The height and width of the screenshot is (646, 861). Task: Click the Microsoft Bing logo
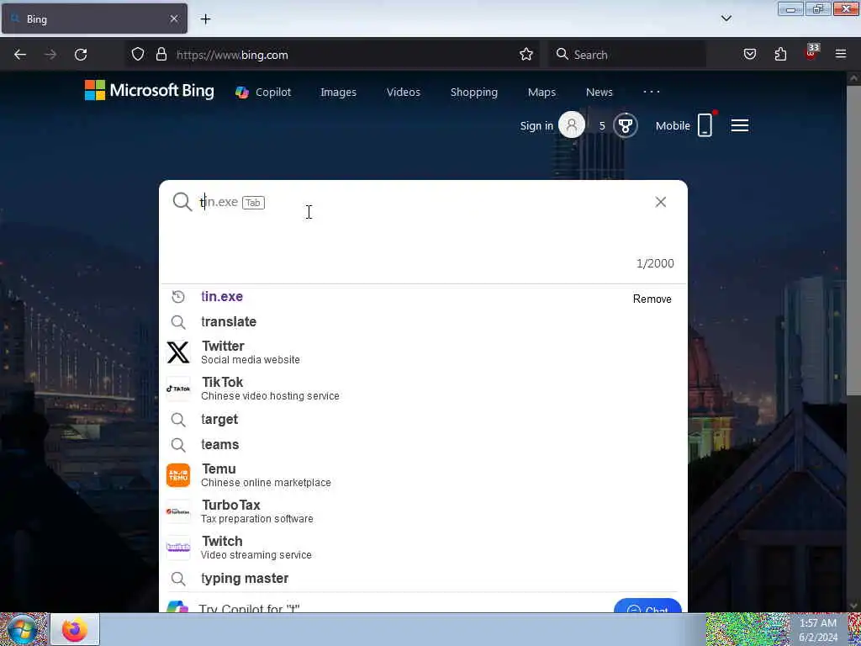pos(150,91)
